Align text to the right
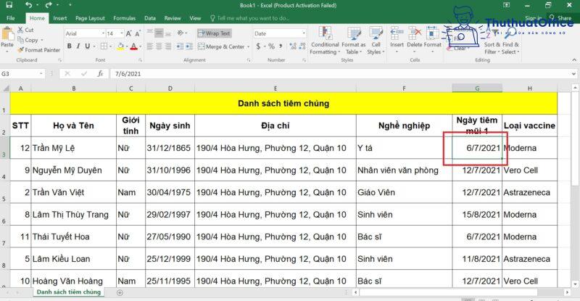Image resolution: width=580 pixels, height=301 pixels. pos(168,46)
